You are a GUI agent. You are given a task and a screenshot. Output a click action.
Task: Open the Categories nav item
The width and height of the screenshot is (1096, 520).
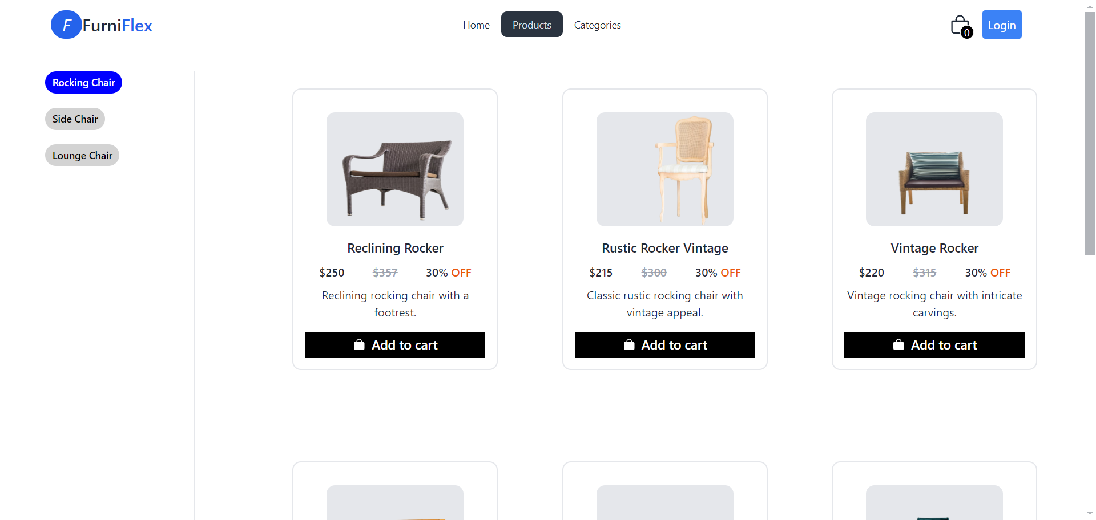tap(597, 25)
